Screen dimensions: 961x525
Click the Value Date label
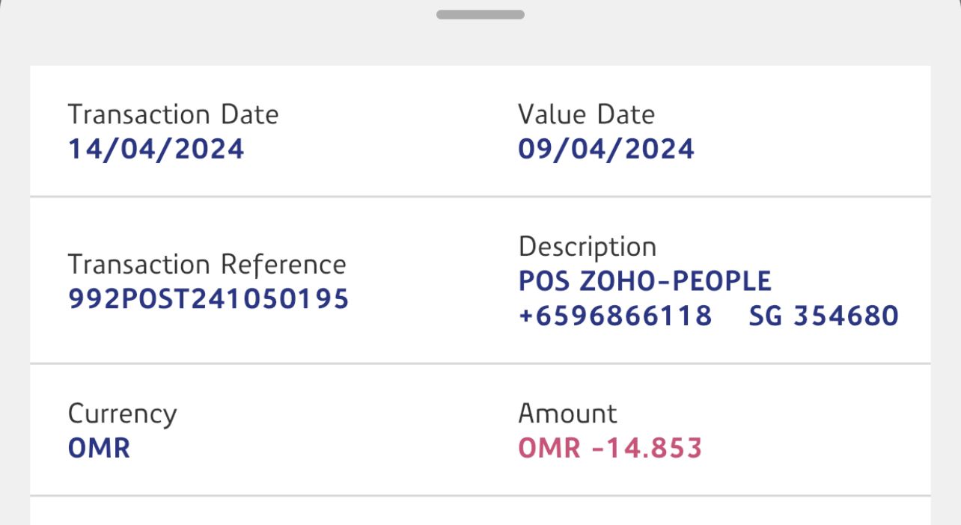(586, 114)
